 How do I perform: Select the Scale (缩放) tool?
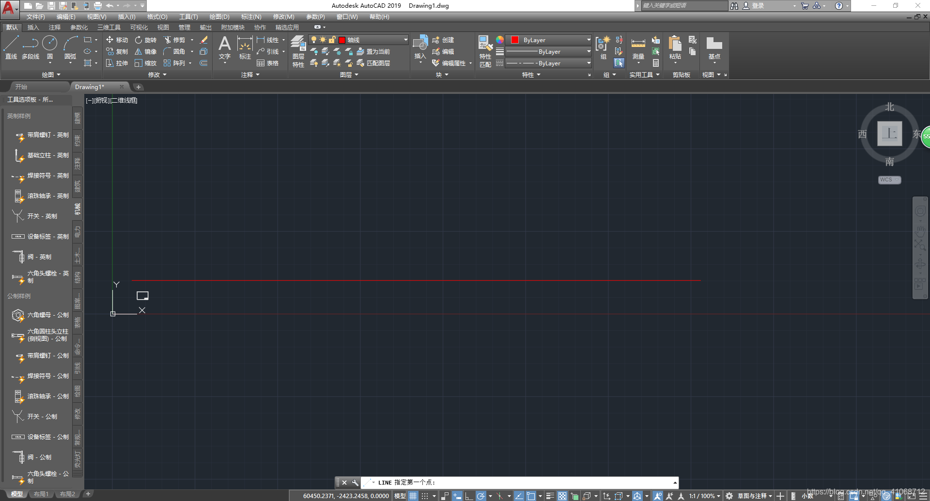pyautogui.click(x=146, y=63)
